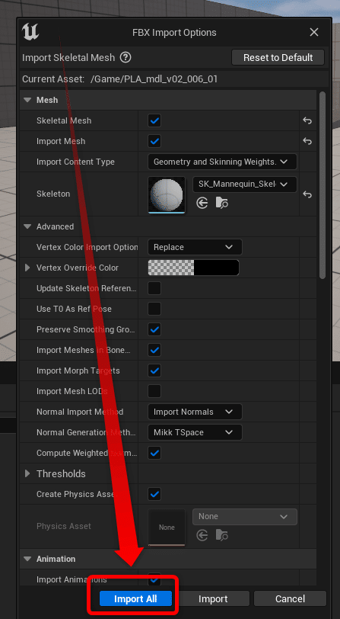
Task: Open Vertex Color Import Option dropdown
Action: 195,247
